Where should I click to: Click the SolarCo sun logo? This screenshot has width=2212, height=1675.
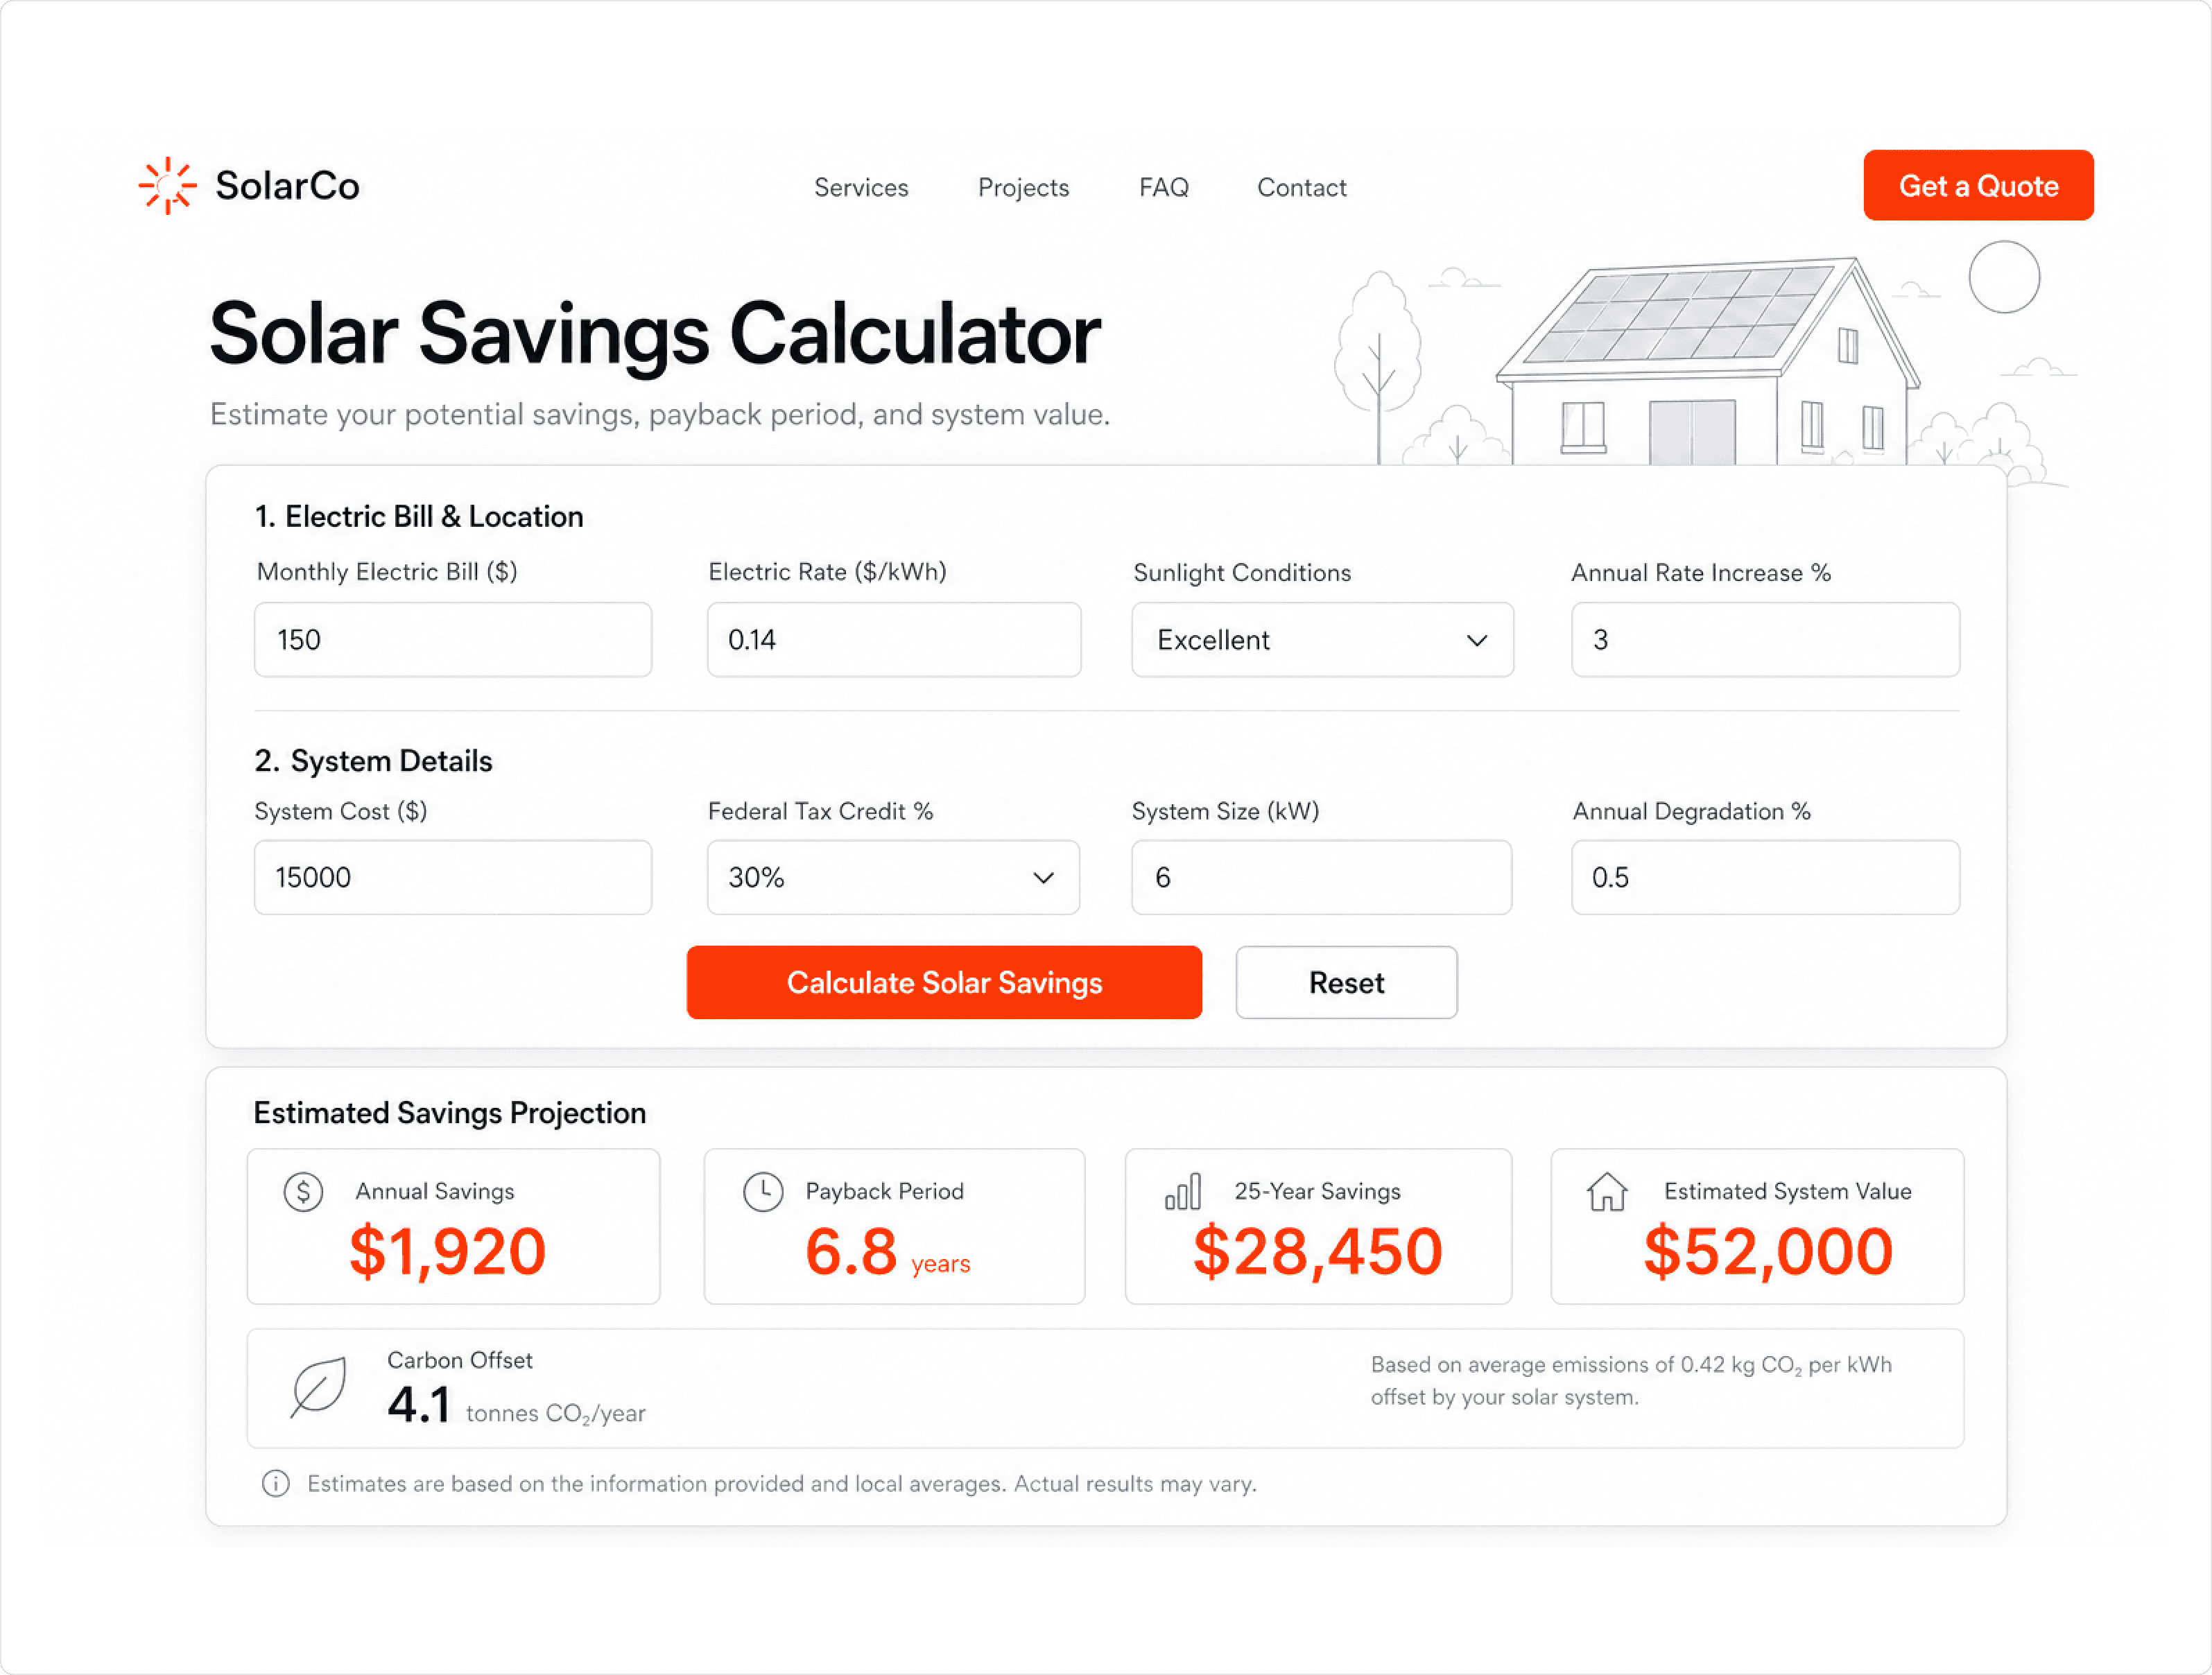point(168,184)
